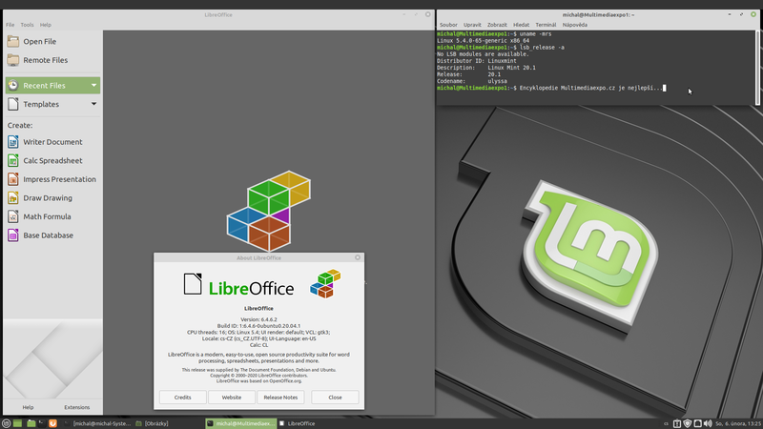This screenshot has width=763, height=429.
Task: Click the Remote Files folder icon
Action: 13,60
